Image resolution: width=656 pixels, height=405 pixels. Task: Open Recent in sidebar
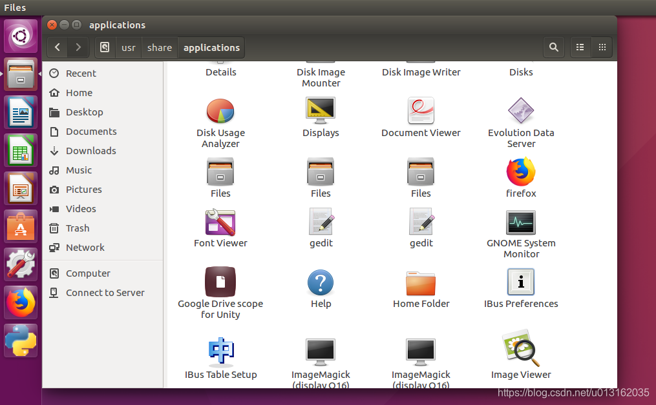tap(103, 74)
